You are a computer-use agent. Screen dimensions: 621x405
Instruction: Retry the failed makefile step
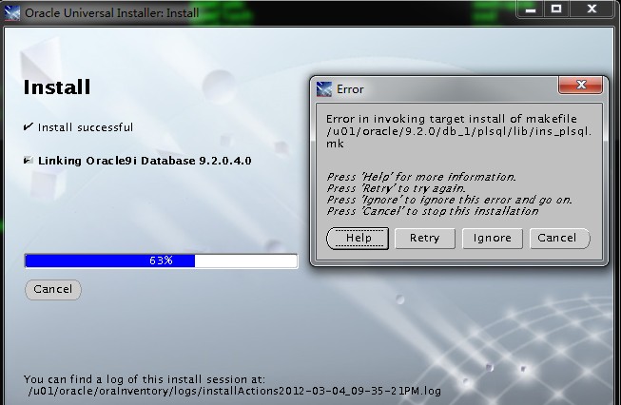pyautogui.click(x=424, y=239)
